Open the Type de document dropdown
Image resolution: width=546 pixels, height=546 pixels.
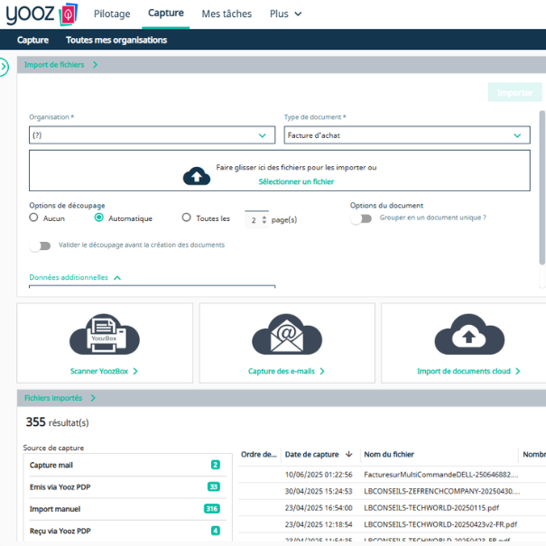coord(407,135)
